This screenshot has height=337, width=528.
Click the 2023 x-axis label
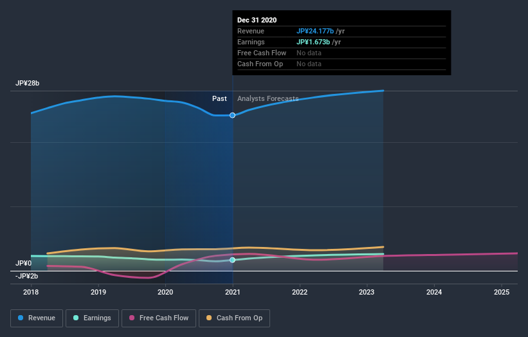pyautogui.click(x=367, y=292)
